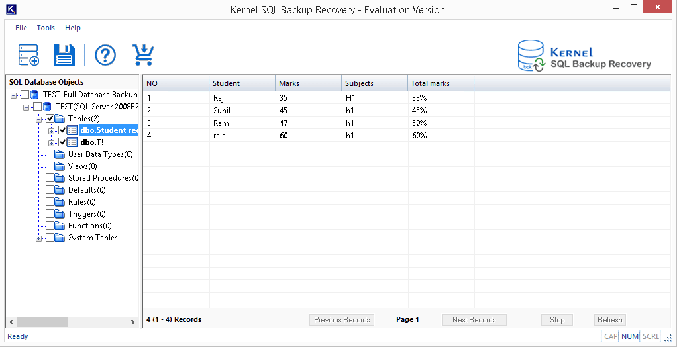677x347 pixels.
Task: Click the Save floppy disk toolbar icon
Action: pyautogui.click(x=64, y=55)
